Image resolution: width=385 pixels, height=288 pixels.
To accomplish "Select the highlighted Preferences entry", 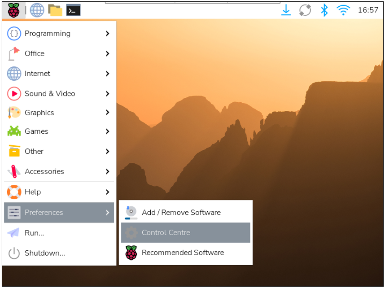I will coord(59,213).
